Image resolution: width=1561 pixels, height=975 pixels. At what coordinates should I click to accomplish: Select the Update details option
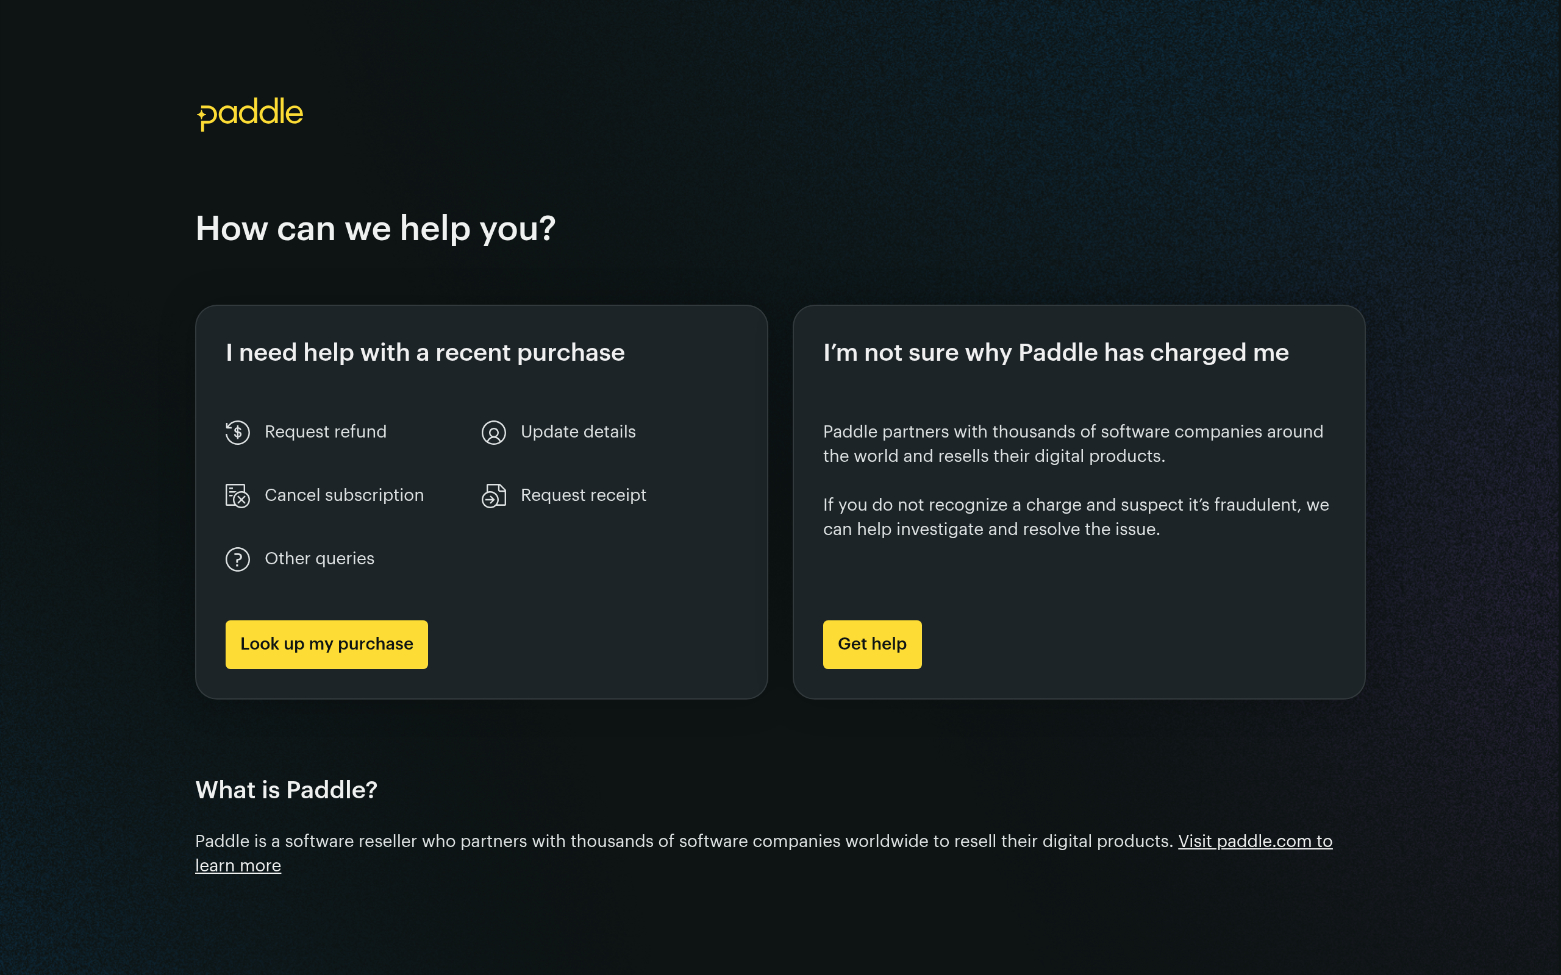pos(577,433)
